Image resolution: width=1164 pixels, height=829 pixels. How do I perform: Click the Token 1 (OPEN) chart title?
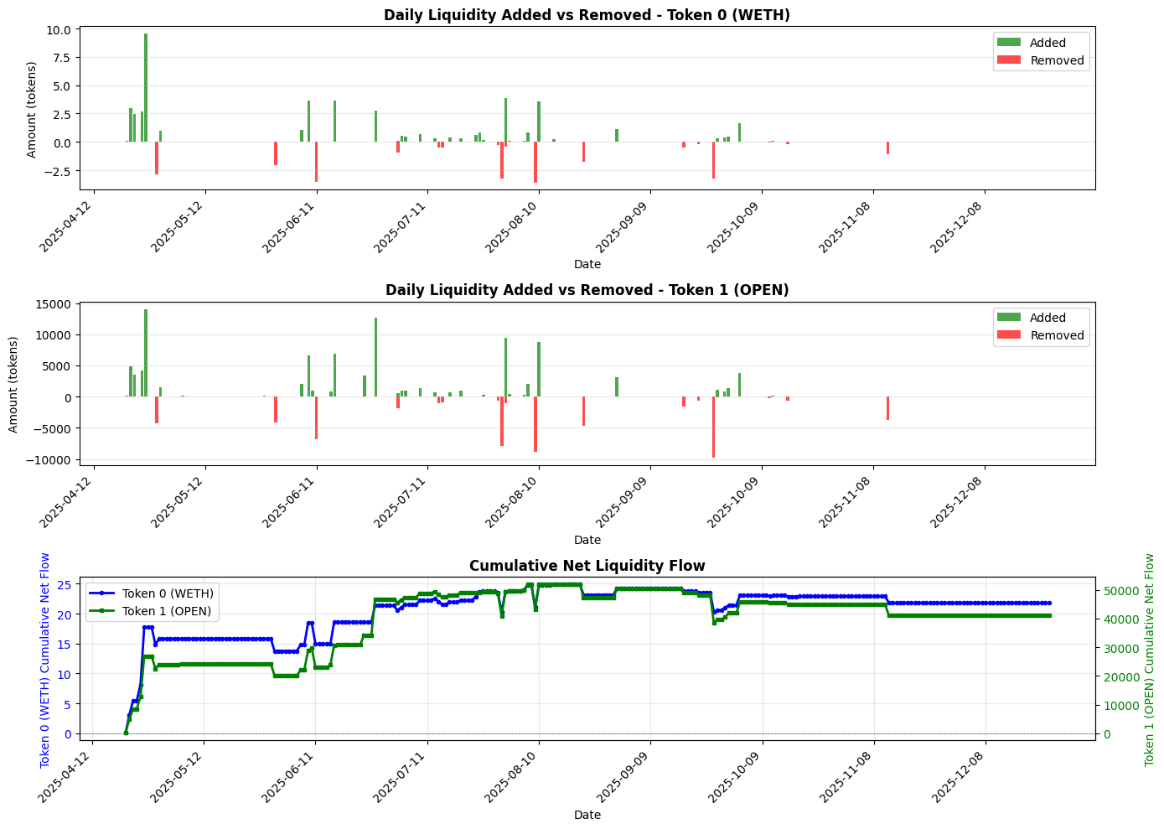pyautogui.click(x=587, y=290)
